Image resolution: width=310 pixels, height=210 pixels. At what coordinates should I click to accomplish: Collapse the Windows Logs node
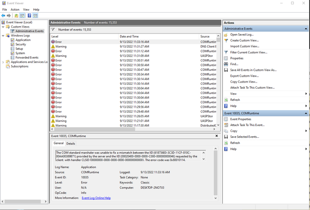(x=3, y=35)
